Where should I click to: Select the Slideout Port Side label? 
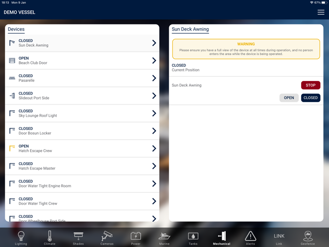(x=34, y=98)
